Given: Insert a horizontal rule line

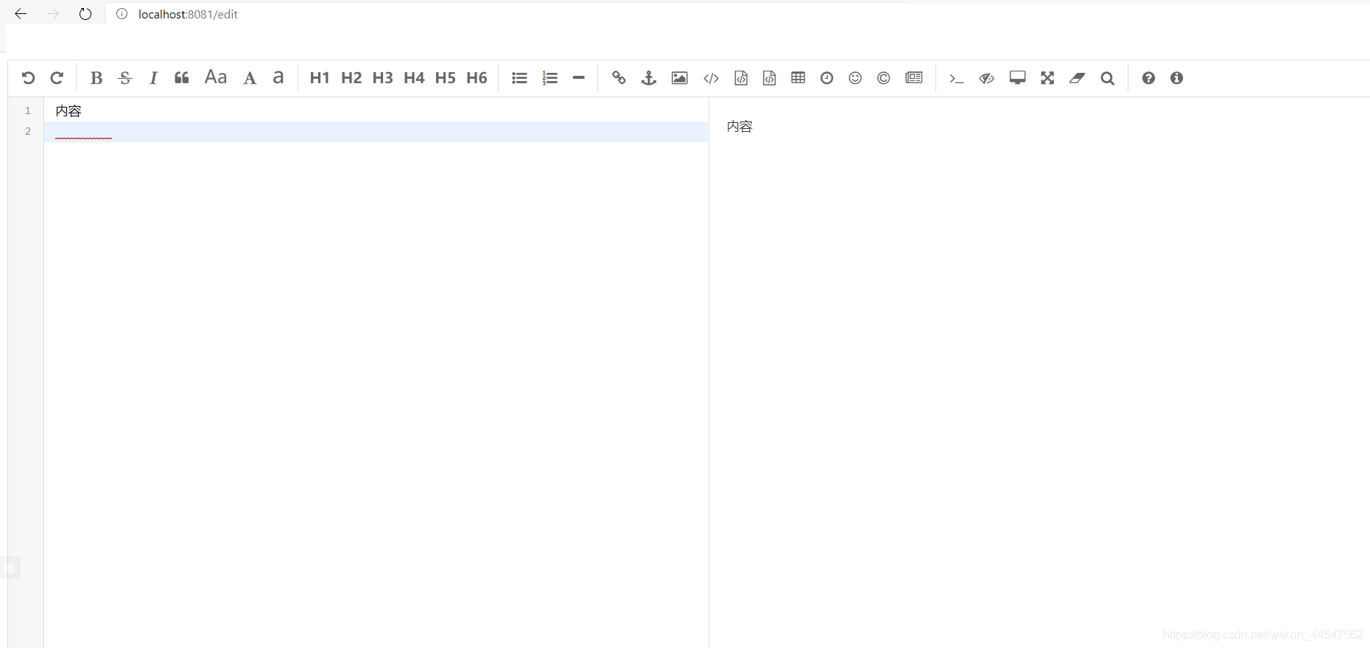Looking at the screenshot, I should click(579, 78).
